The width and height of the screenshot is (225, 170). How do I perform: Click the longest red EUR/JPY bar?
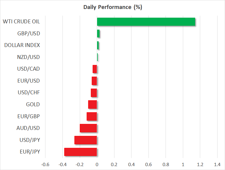tap(81, 152)
